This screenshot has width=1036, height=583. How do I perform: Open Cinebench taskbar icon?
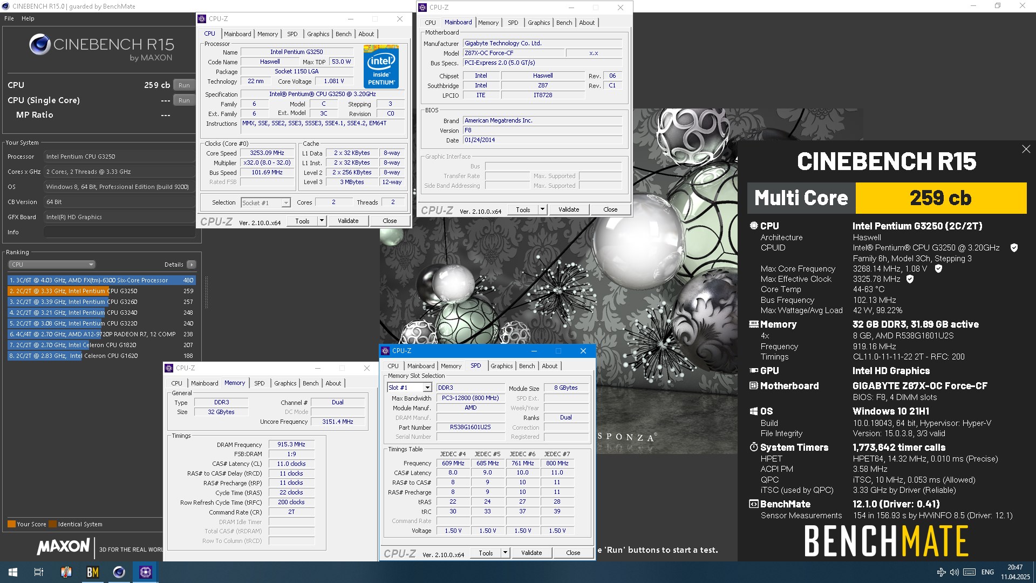[x=119, y=572]
